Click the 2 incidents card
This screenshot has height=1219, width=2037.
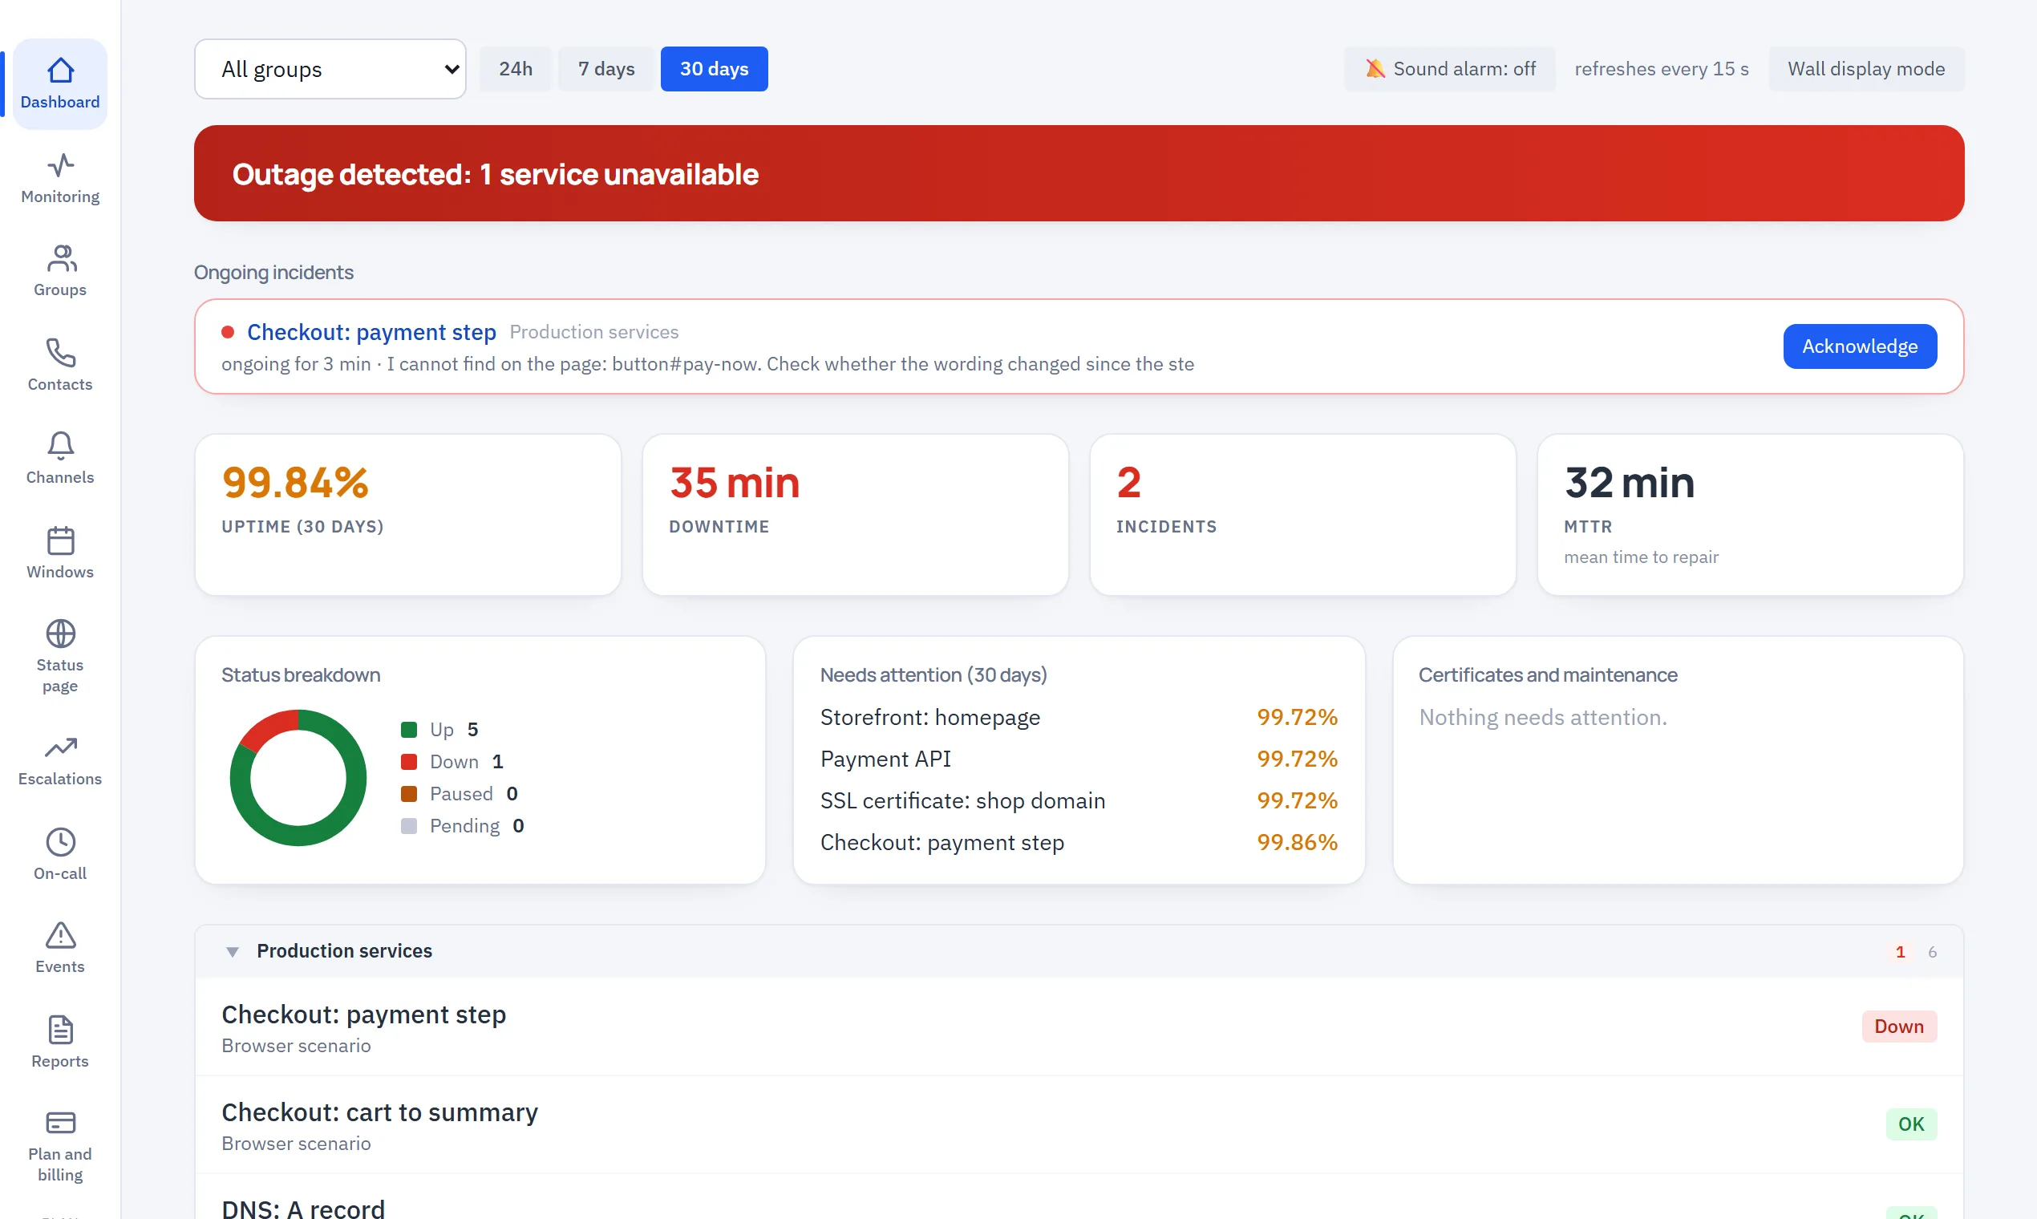pyautogui.click(x=1302, y=515)
